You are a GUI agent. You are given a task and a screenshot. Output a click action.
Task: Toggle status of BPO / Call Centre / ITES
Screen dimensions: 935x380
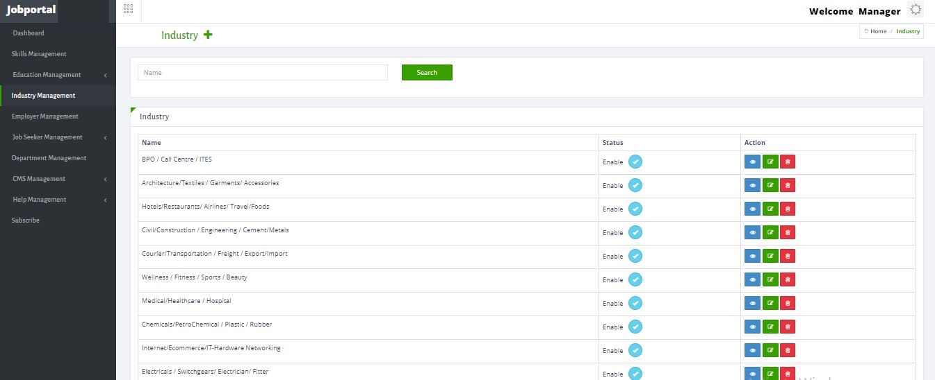pos(635,162)
